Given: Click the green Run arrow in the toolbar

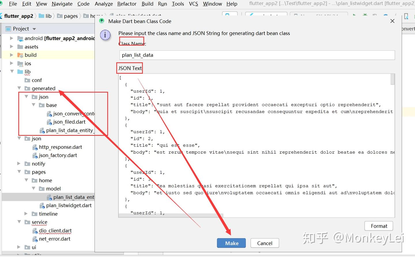Looking at the screenshot, I should 354,15.
